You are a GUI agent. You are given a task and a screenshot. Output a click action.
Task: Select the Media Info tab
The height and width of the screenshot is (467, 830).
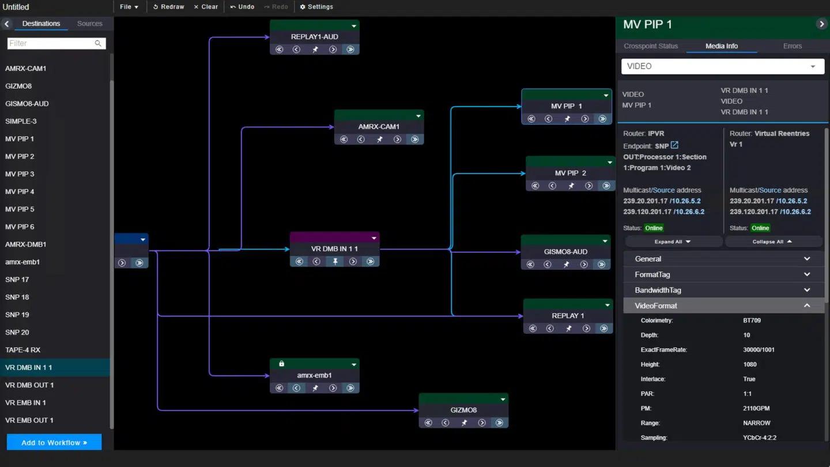[722, 46]
